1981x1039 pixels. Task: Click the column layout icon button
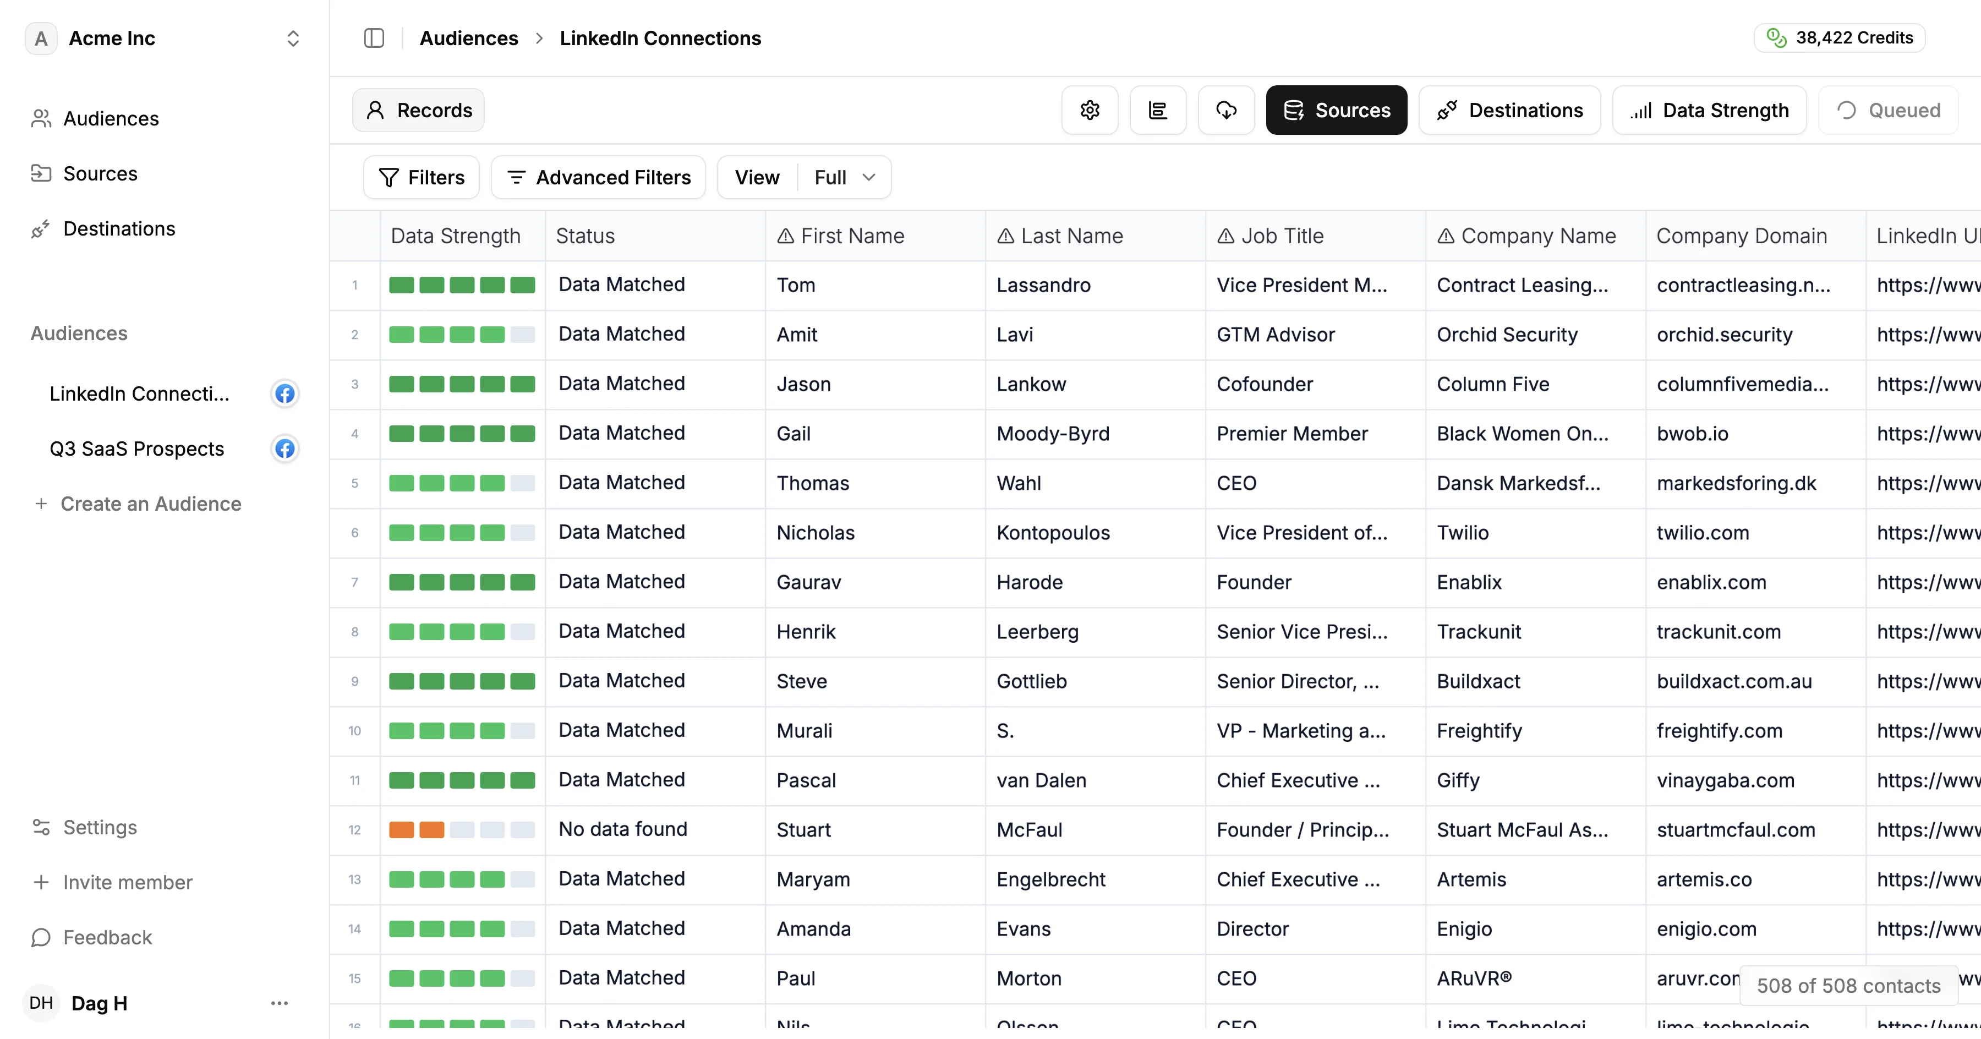1157,110
